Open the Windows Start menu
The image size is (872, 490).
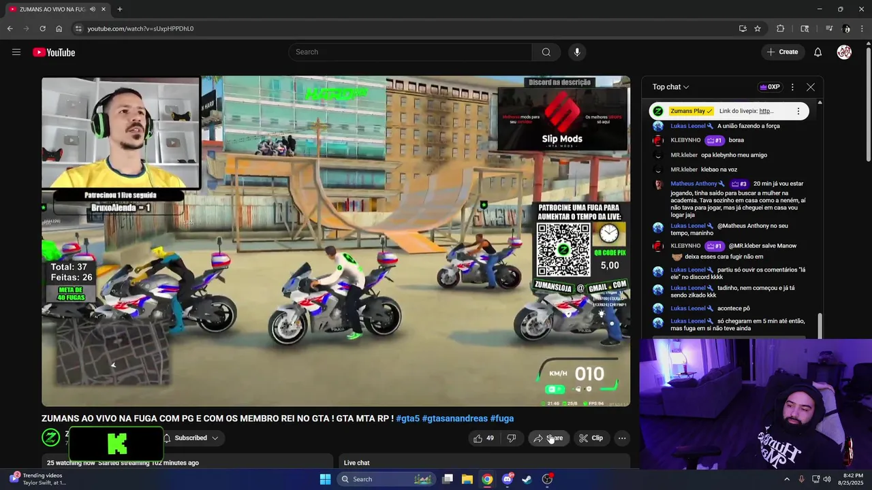325,479
